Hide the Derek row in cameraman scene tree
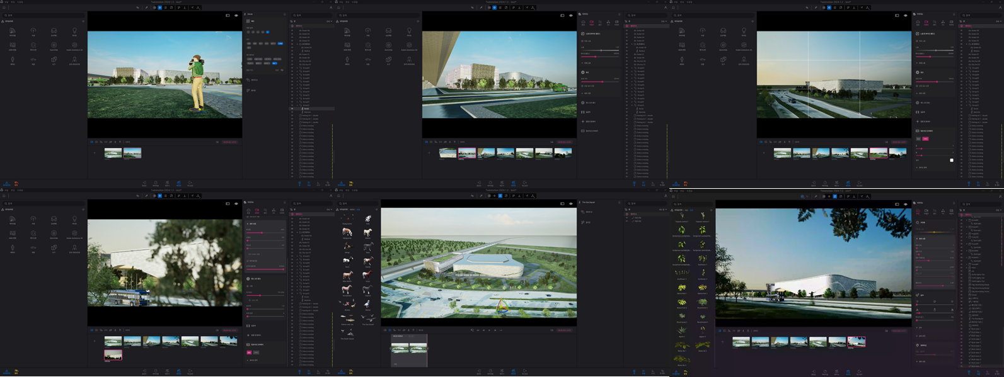1004x377 pixels. (292, 109)
